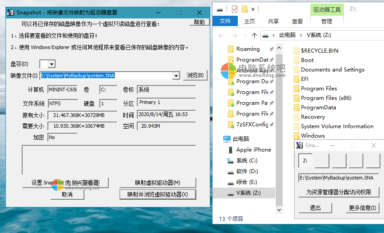Switch to the 主页 ribbon tab
Screen dimensions: 384x233
(249, 22)
